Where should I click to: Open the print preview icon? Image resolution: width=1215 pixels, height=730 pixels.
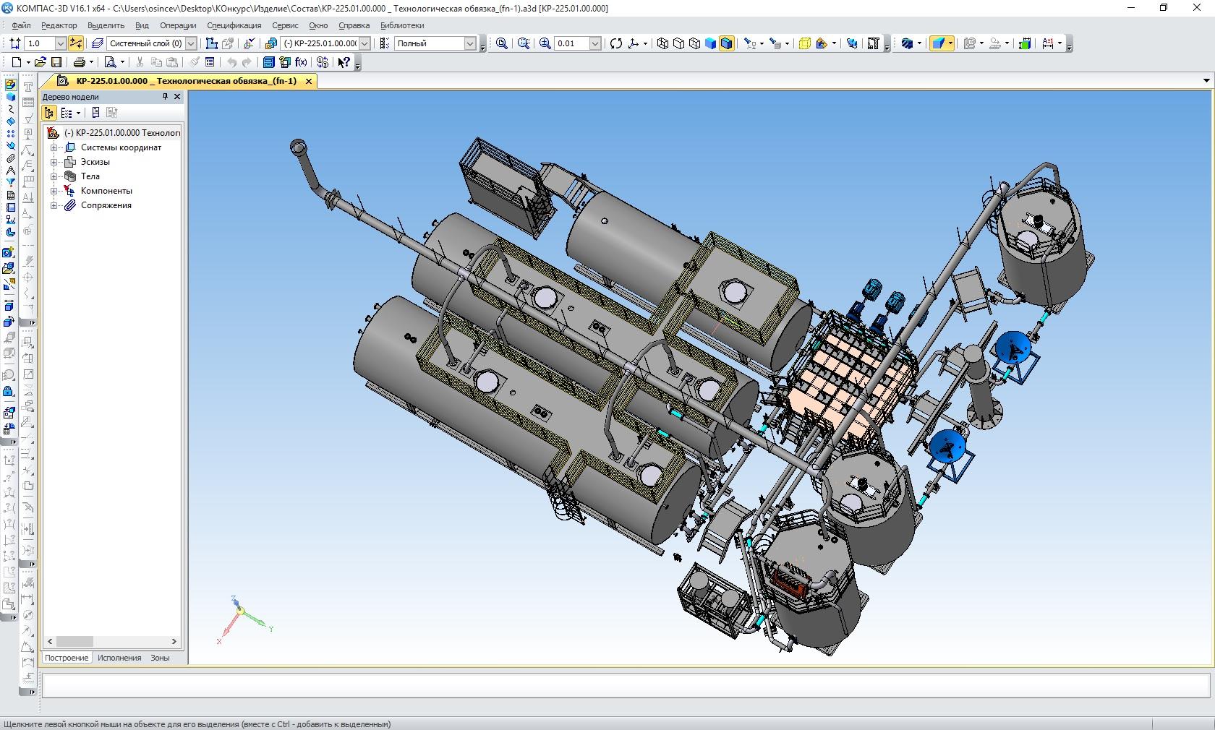click(110, 62)
